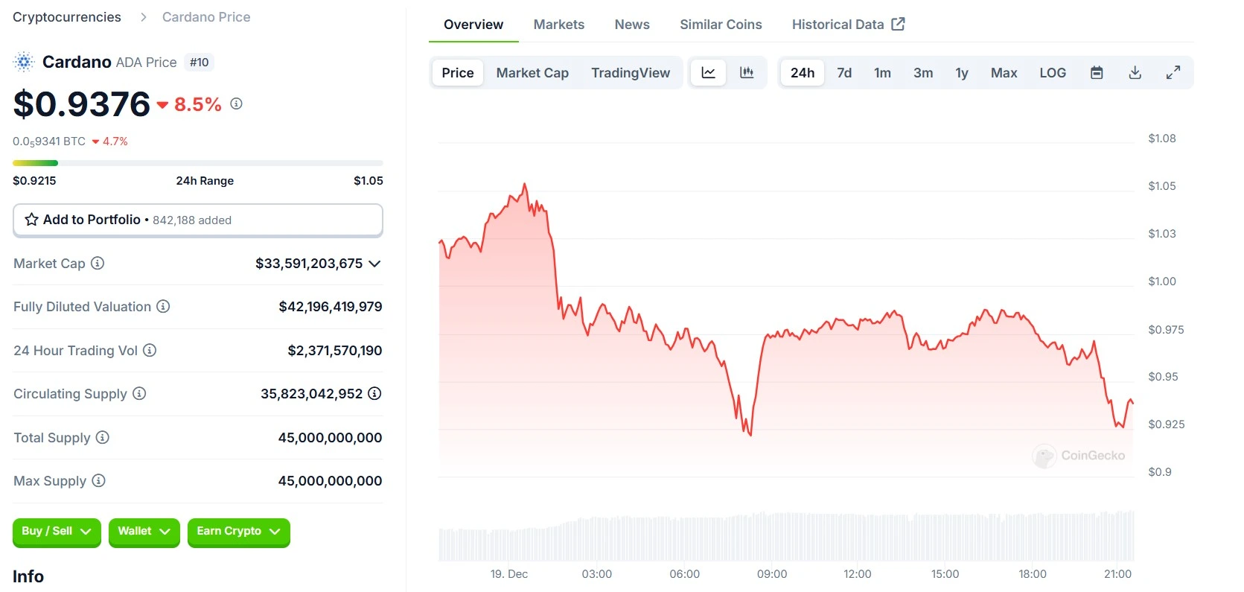Toggle LOG scale on chart

coord(1053,73)
